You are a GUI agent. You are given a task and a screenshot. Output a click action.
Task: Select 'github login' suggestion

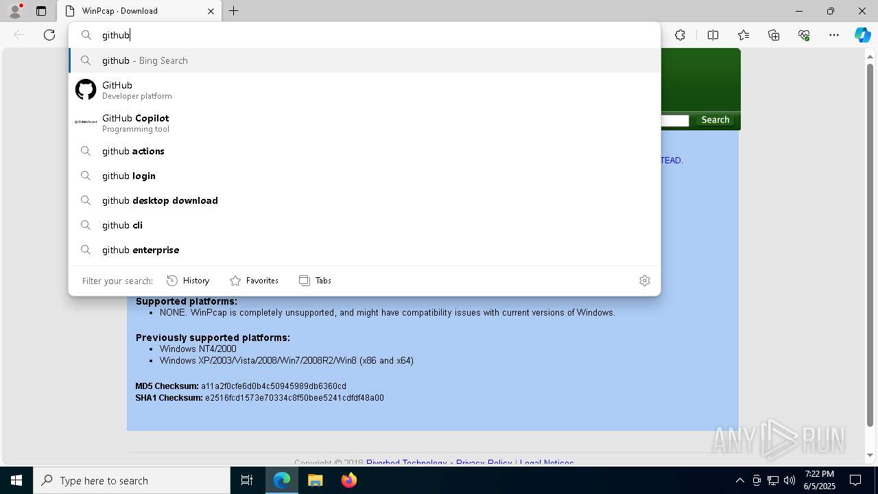pyautogui.click(x=364, y=176)
